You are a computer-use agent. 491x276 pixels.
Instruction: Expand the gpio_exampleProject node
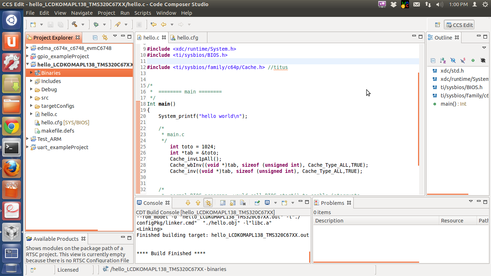(28, 56)
